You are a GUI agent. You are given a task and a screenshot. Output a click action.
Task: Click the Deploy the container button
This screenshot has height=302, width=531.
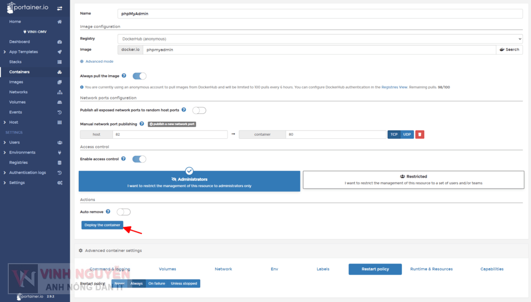click(101, 225)
